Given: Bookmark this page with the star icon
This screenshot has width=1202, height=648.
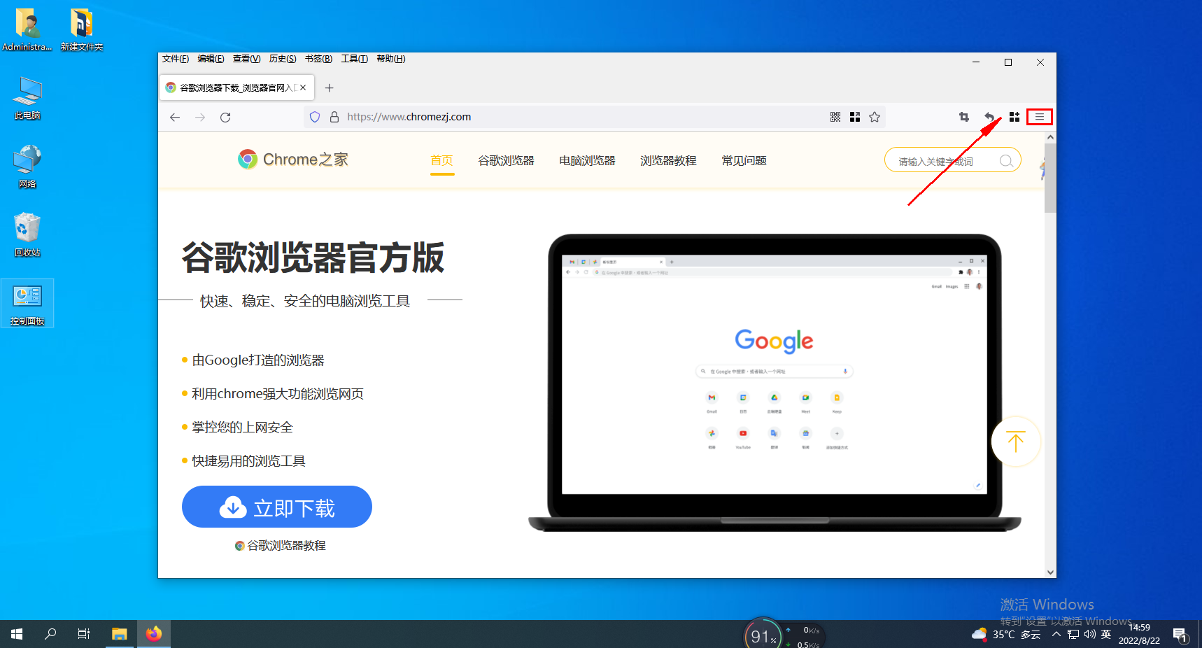Looking at the screenshot, I should coord(875,117).
